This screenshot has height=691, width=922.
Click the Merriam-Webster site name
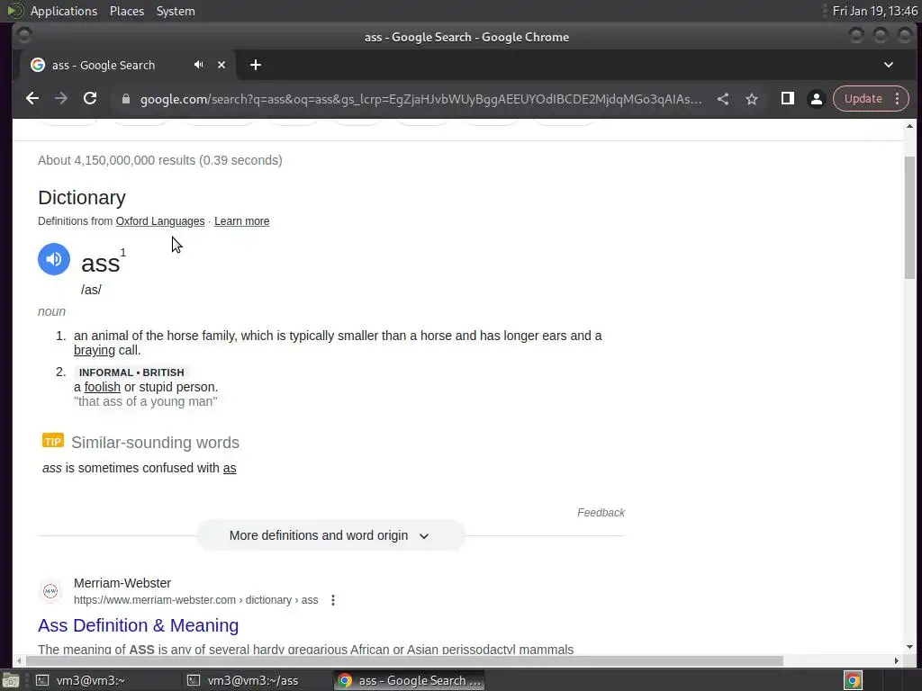point(122,583)
